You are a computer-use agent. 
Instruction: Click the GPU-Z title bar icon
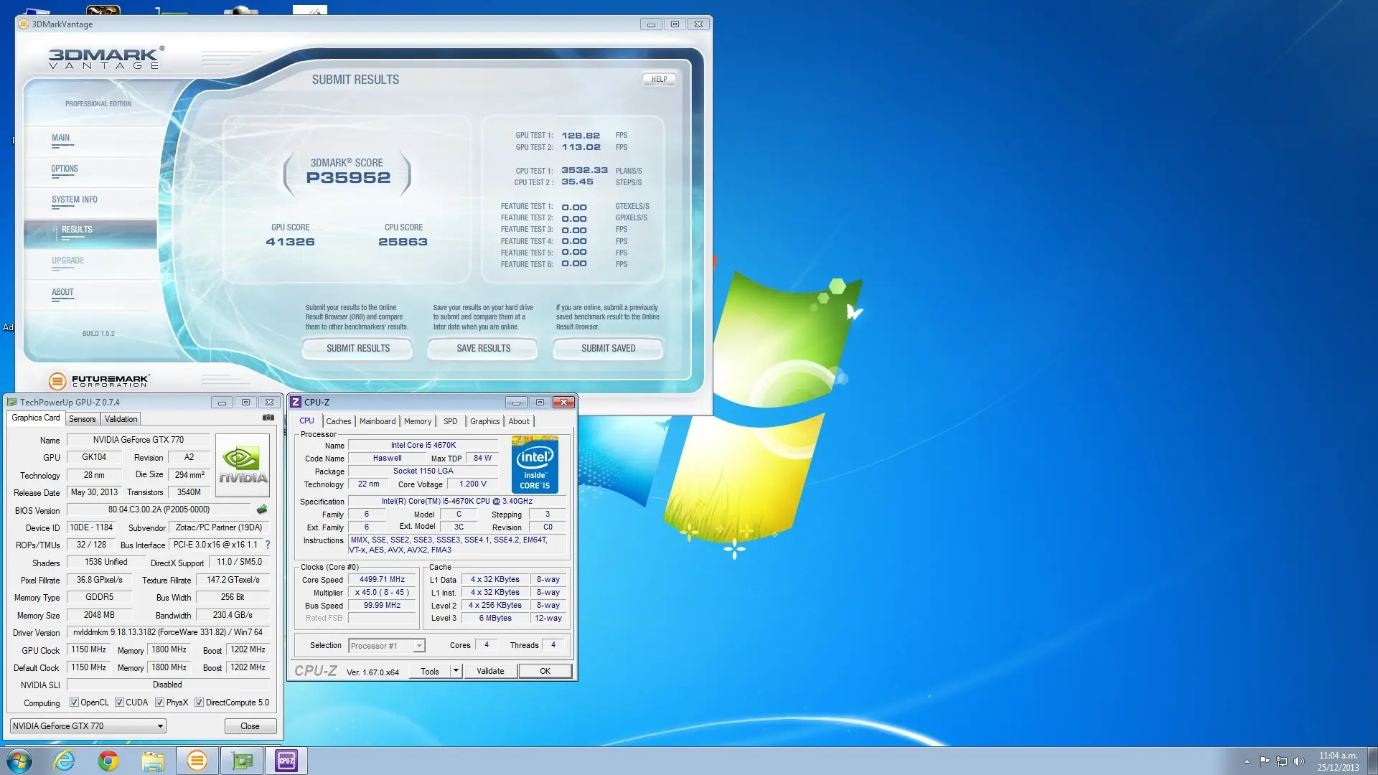click(x=11, y=403)
